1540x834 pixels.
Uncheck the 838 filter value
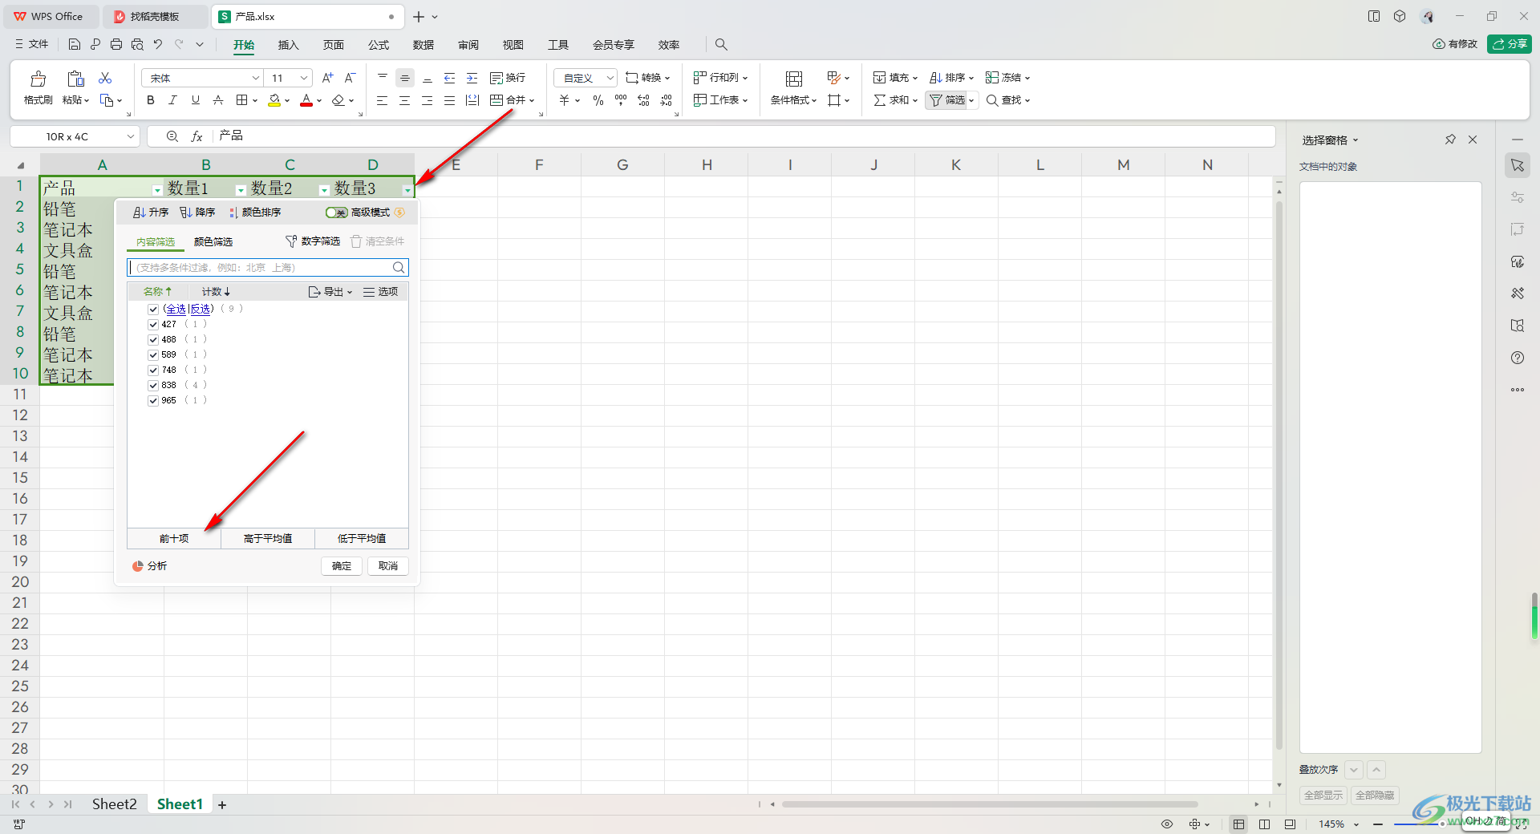pos(153,386)
